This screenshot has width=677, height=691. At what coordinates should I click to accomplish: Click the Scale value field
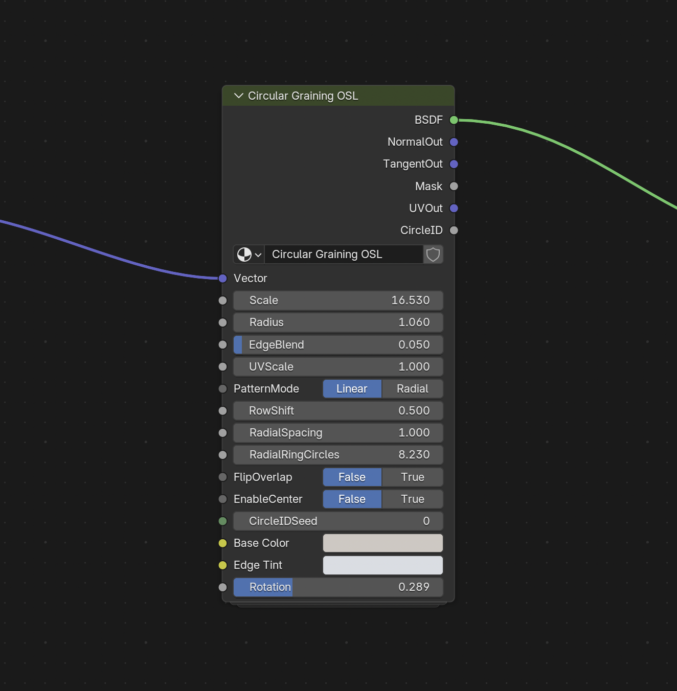(x=338, y=301)
